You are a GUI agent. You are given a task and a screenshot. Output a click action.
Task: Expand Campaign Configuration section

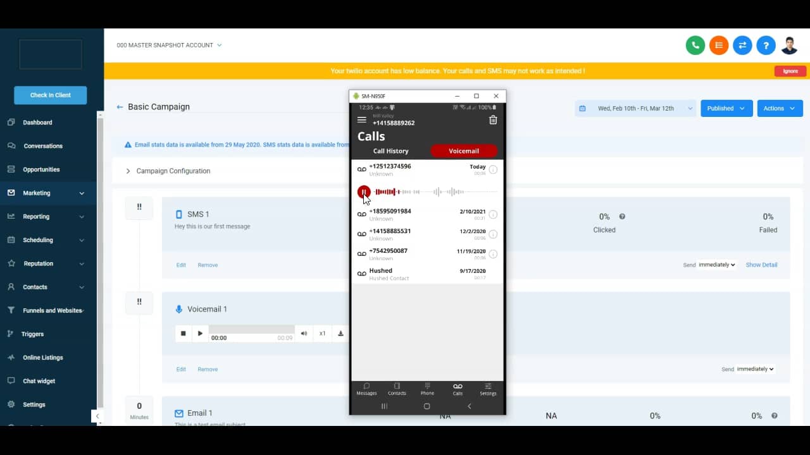(x=128, y=171)
